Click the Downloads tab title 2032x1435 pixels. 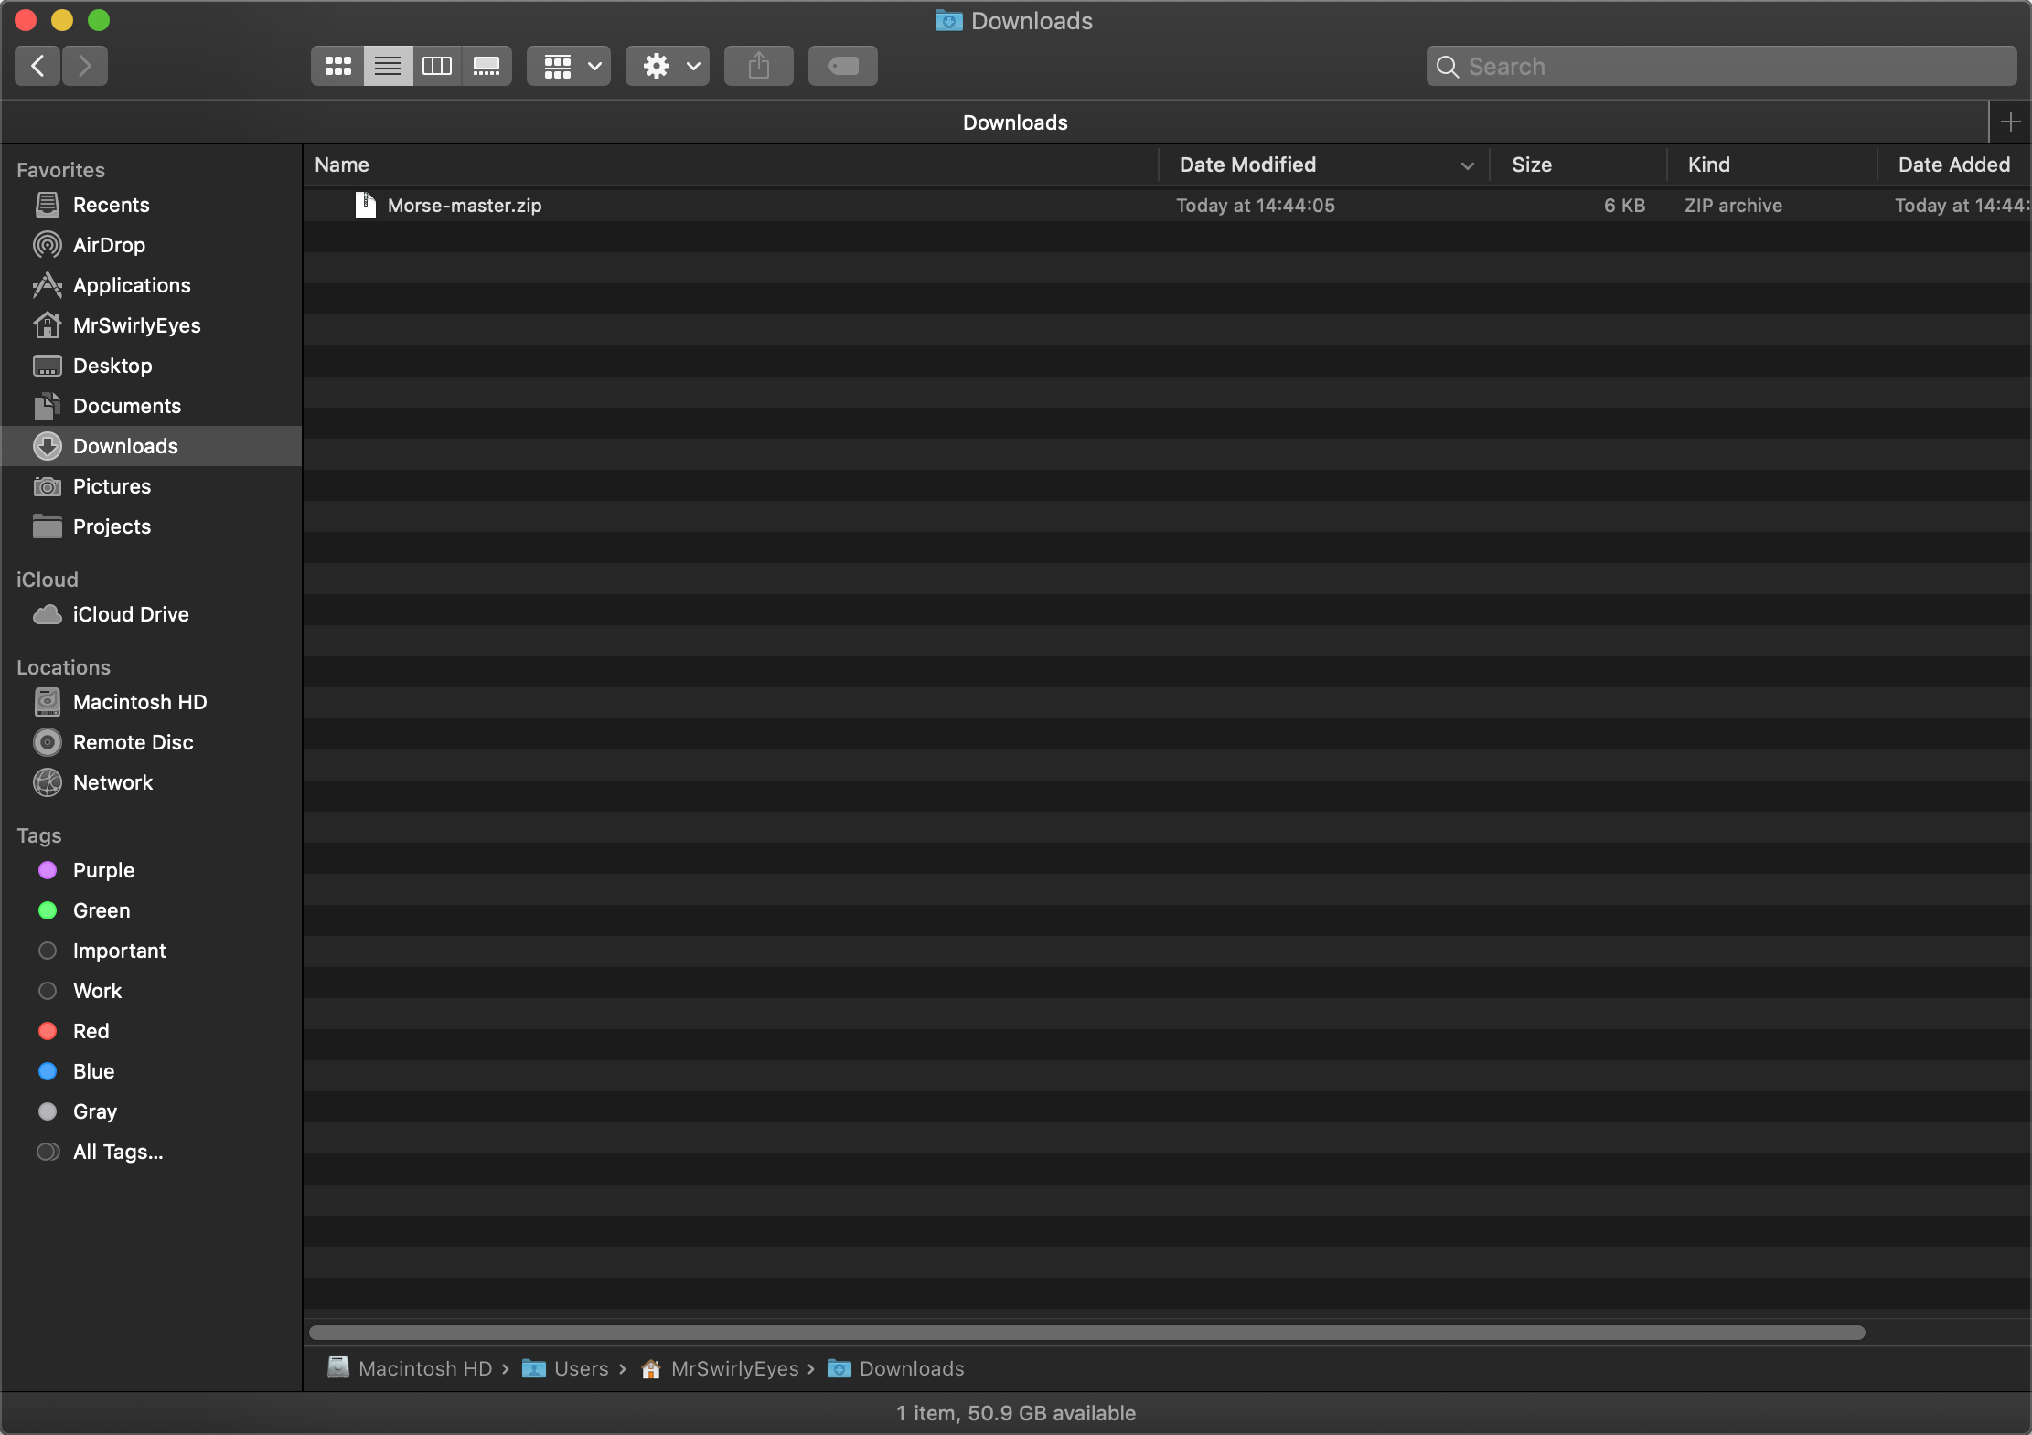(1015, 122)
